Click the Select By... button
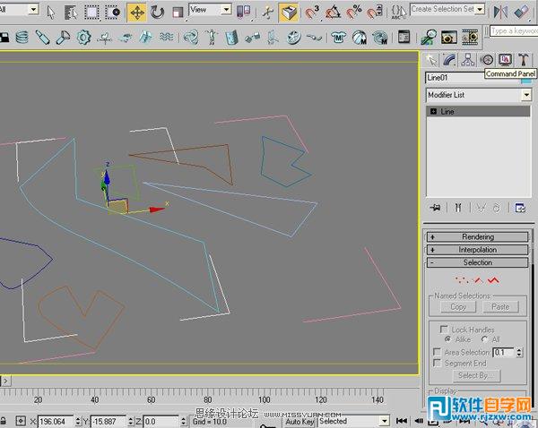Screen dimensions: 538x428 pos(477,375)
